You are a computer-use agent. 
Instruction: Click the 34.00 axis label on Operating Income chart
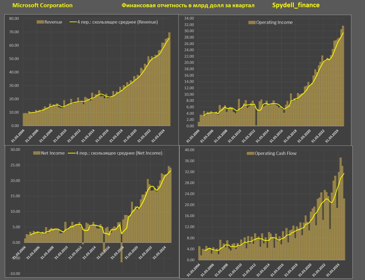(x=189, y=18)
